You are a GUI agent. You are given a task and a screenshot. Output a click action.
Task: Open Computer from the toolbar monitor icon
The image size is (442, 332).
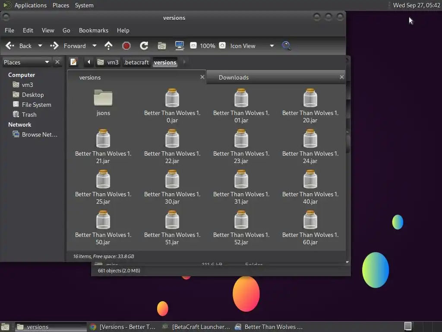click(180, 46)
